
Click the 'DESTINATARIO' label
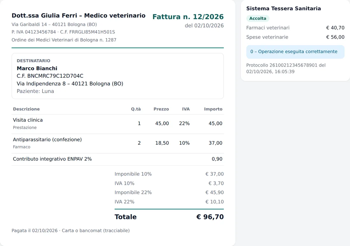pos(33,61)
